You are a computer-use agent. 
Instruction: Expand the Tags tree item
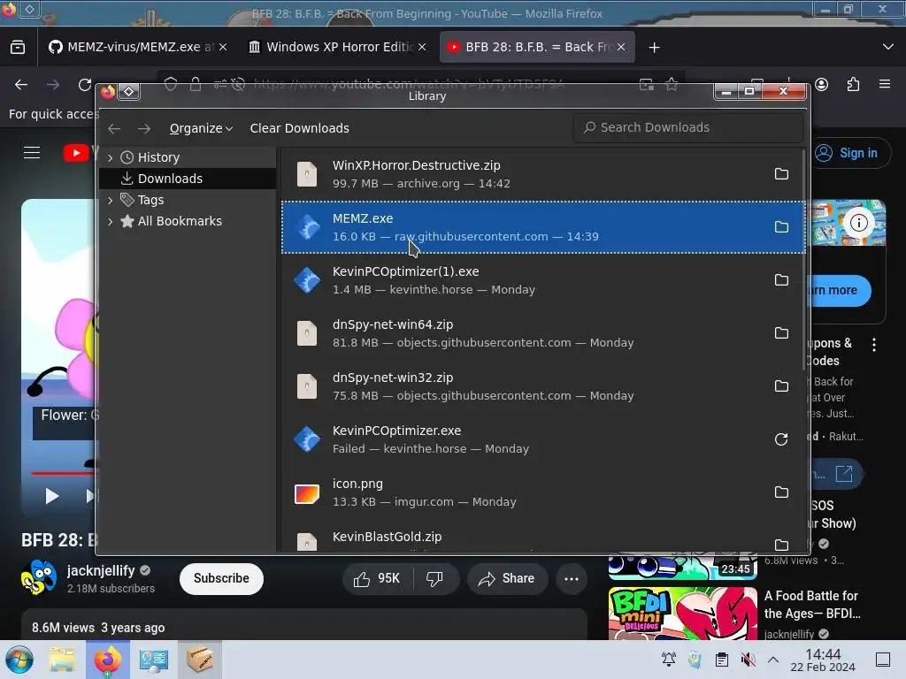(111, 200)
